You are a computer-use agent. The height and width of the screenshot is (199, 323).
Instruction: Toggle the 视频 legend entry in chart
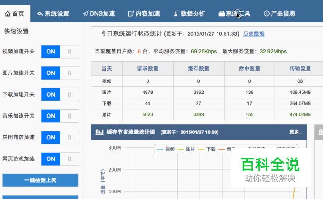pos(166,149)
